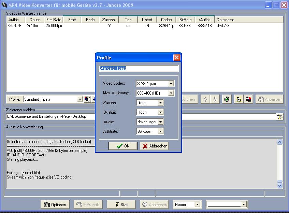Click the bitrate cell "860/96"
This screenshot has width=289, height=213.
185,26
